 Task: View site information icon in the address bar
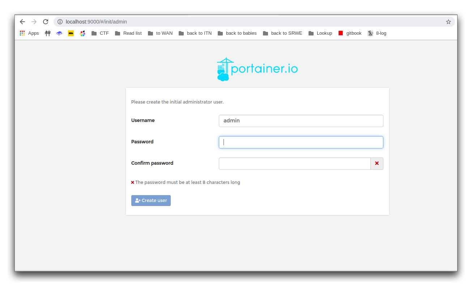(60, 22)
